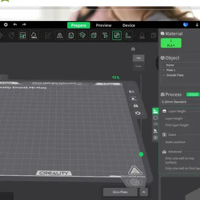This screenshot has height=200, width=200.
Task: Click the clone copies icon in toolbar
Action: point(71,36)
